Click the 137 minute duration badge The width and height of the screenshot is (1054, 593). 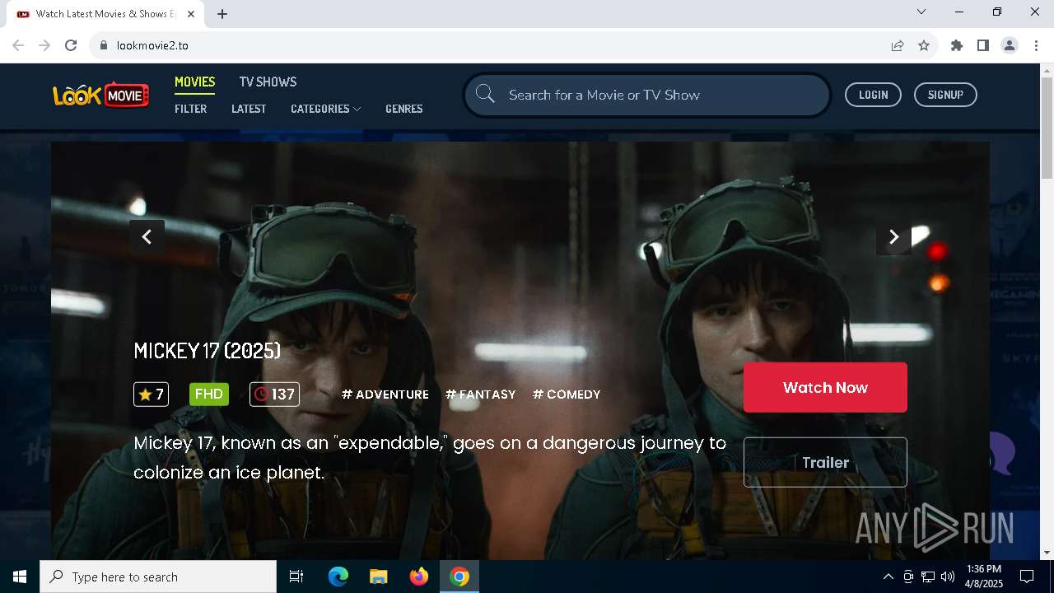click(274, 395)
